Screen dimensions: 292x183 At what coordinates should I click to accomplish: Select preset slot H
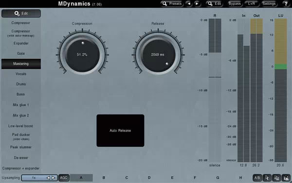[240, 178]
